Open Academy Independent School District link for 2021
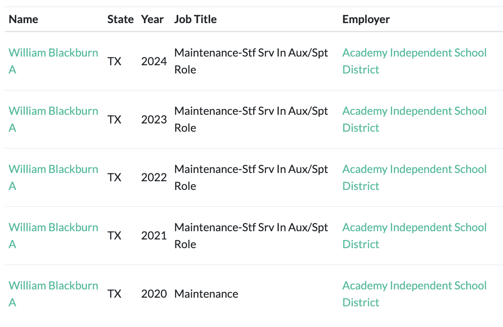 pyautogui.click(x=414, y=228)
